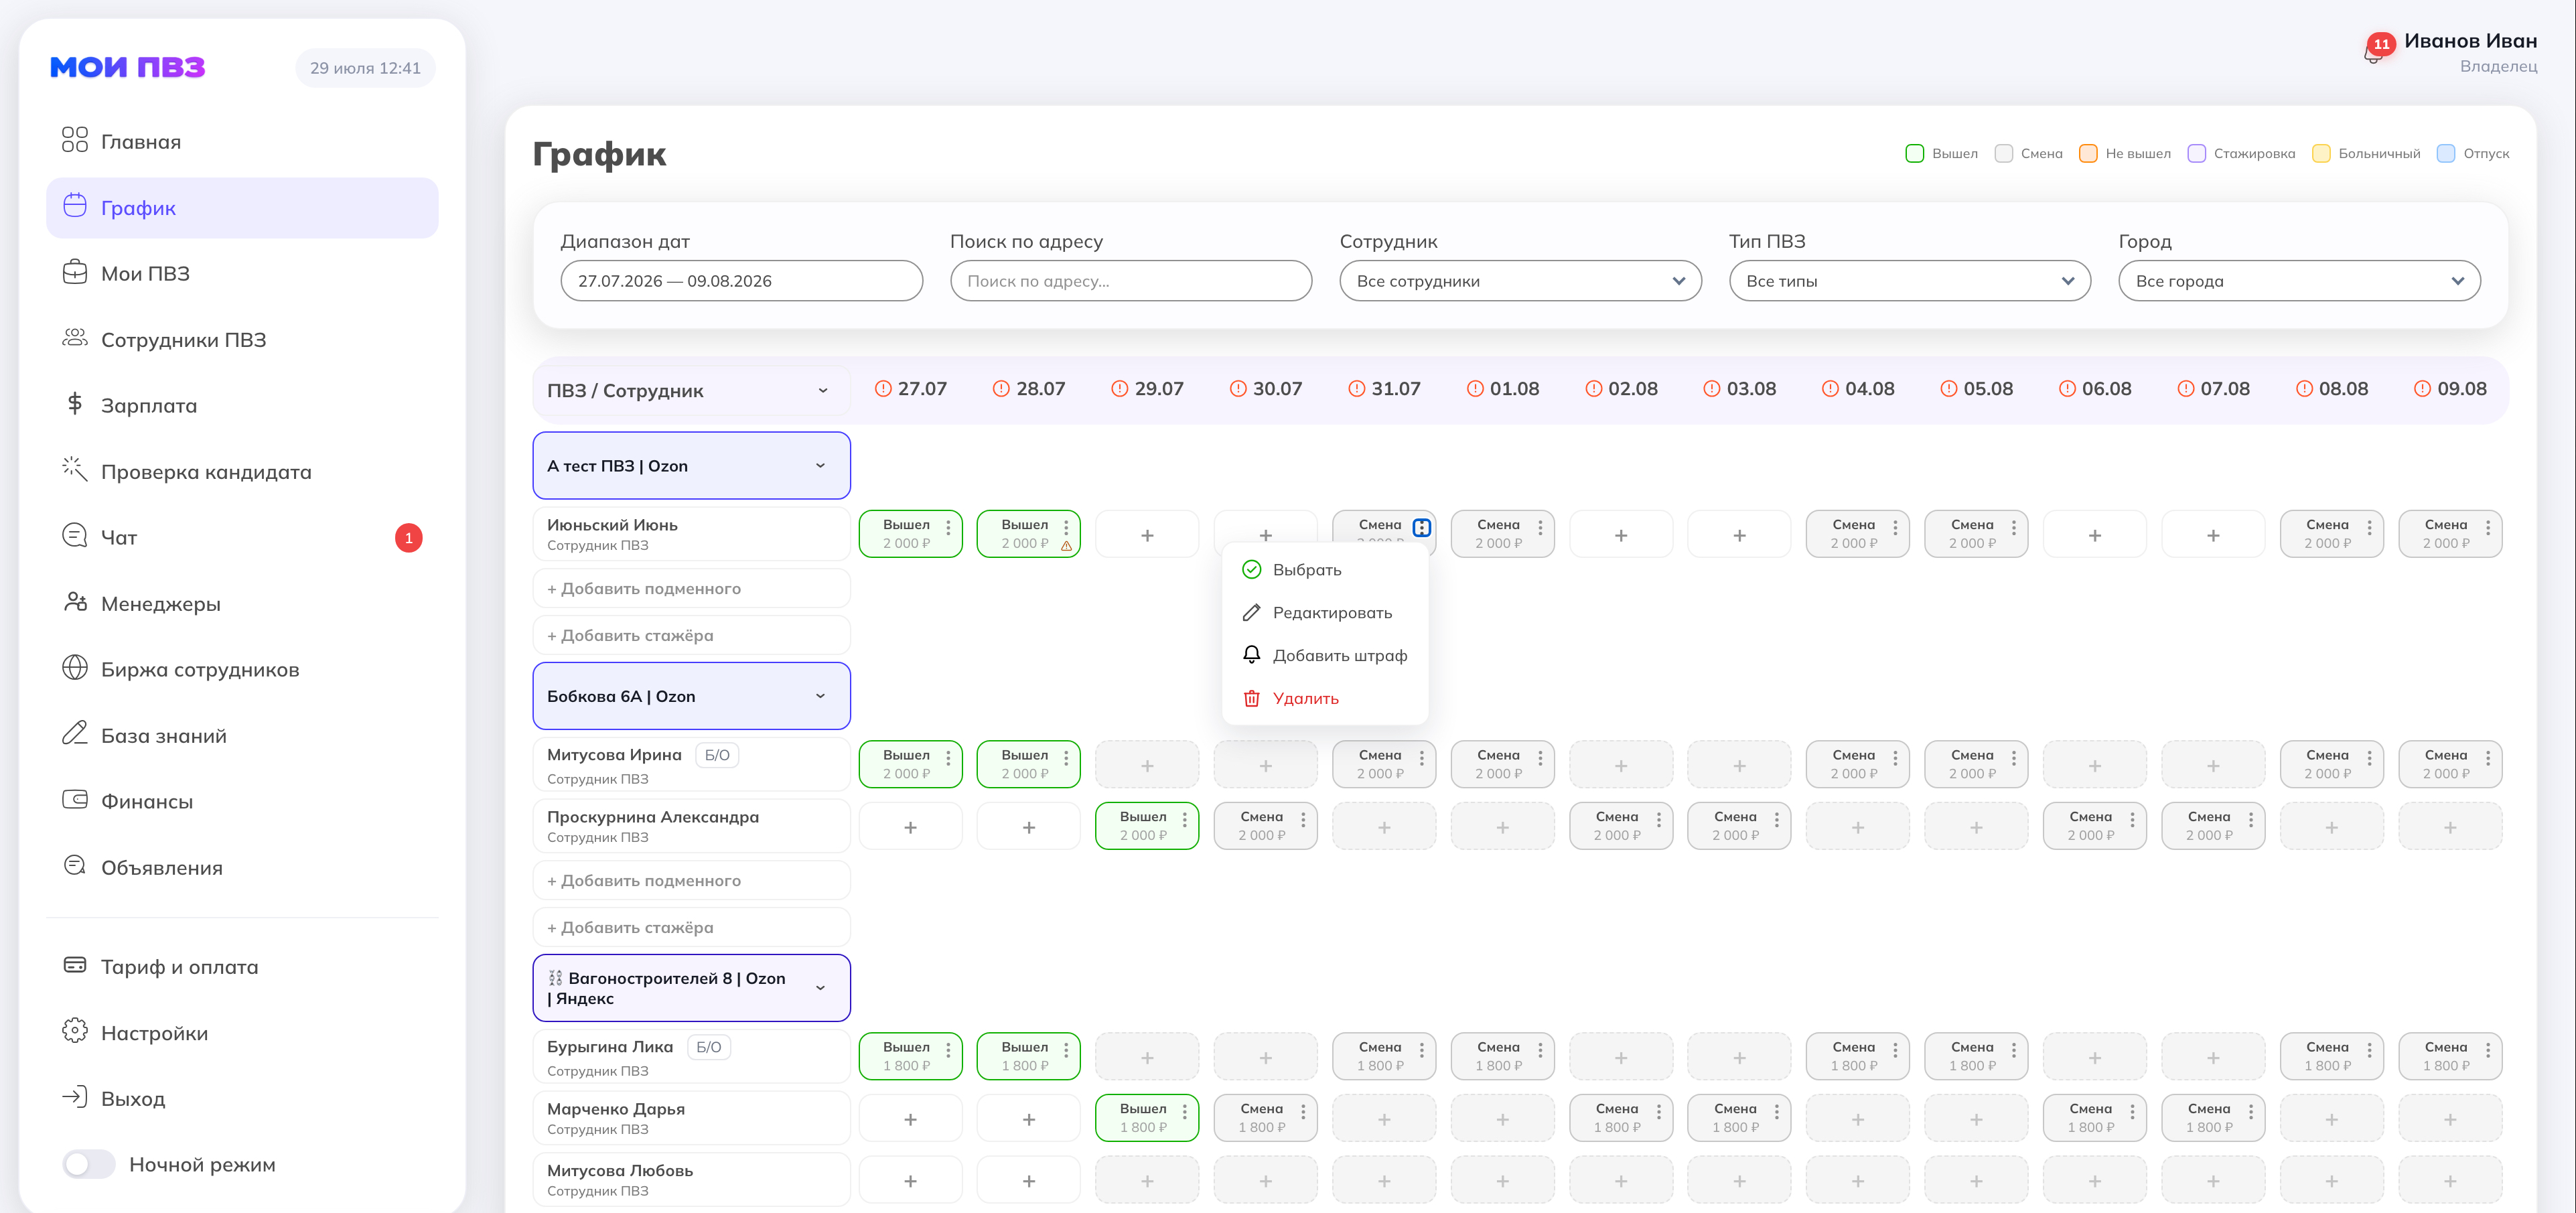
Task: Open the Сотрудник dropdown Все сотрудники
Action: click(x=1520, y=281)
